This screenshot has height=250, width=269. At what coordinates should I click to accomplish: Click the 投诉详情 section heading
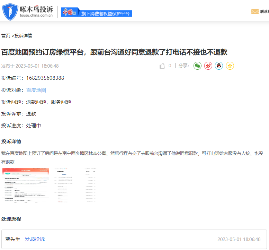click(11, 141)
